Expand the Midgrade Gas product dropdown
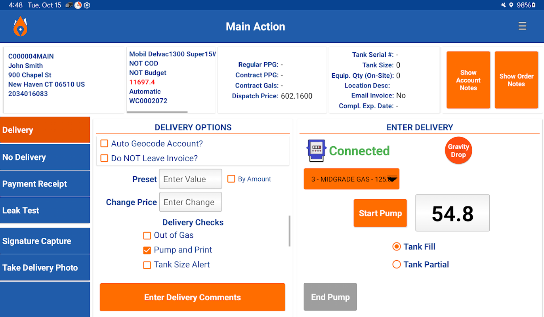Image resolution: width=544 pixels, height=317 pixels. point(351,179)
